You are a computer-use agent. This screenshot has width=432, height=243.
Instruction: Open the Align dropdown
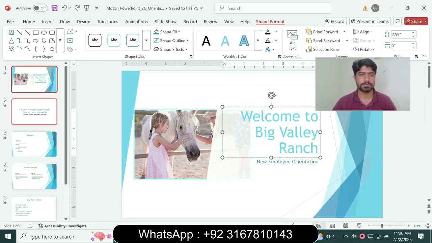coord(363,32)
